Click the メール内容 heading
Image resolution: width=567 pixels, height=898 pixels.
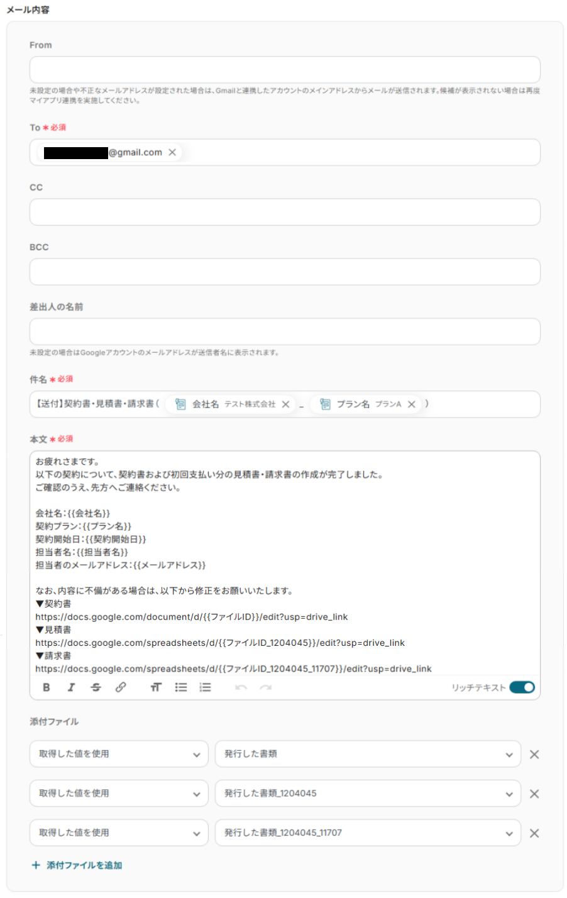(28, 10)
